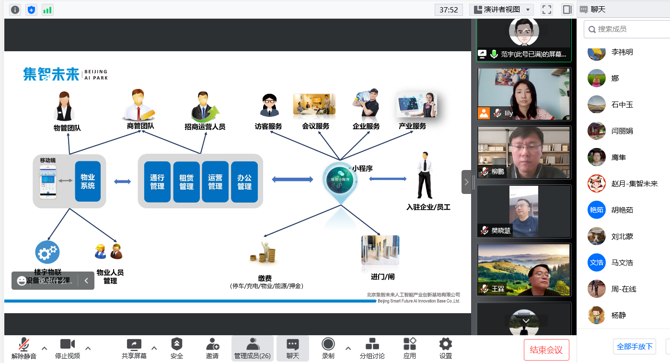The width and height of the screenshot is (670, 363).
Task: Open the 应用 apps icon
Action: coord(410,348)
